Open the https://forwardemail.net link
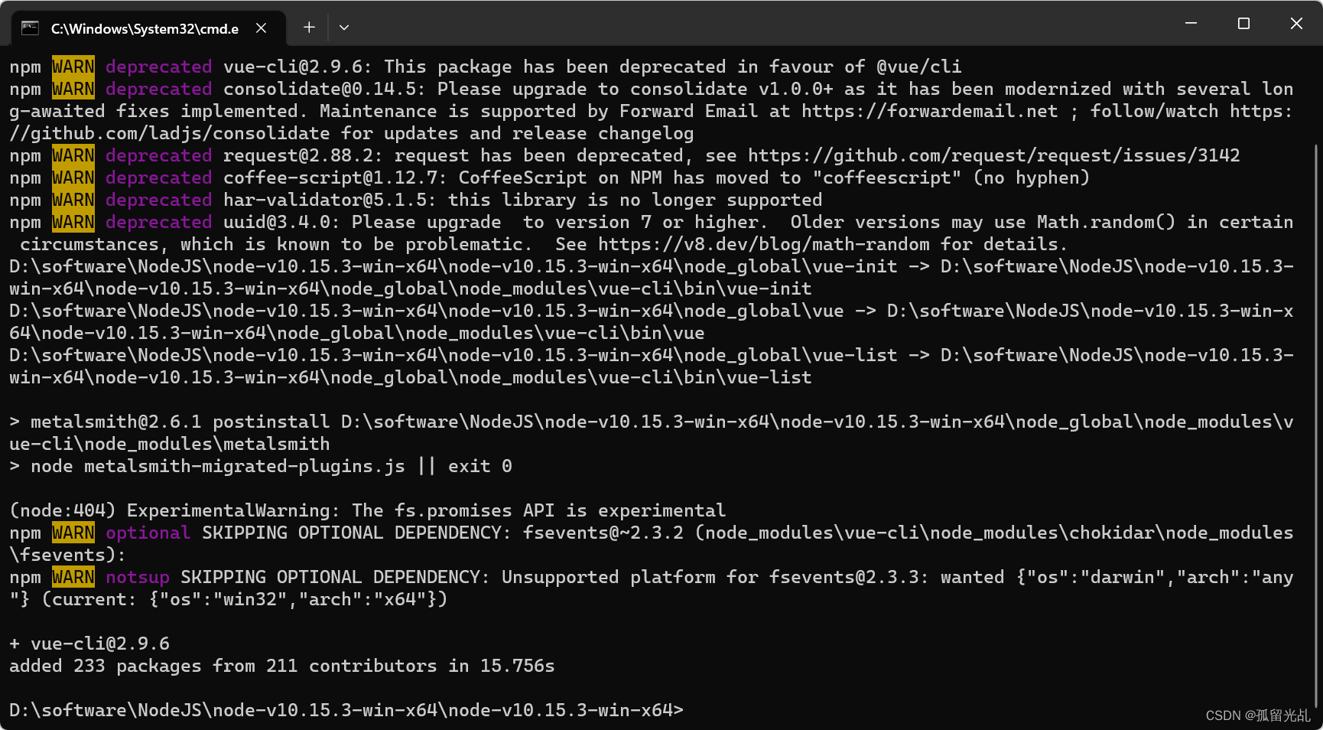1323x730 pixels. 929,112
